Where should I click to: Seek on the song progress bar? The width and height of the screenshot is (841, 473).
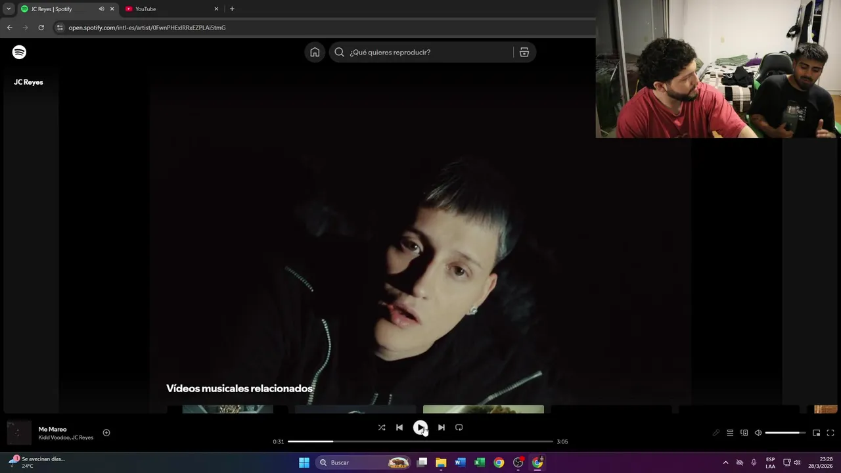(x=420, y=441)
